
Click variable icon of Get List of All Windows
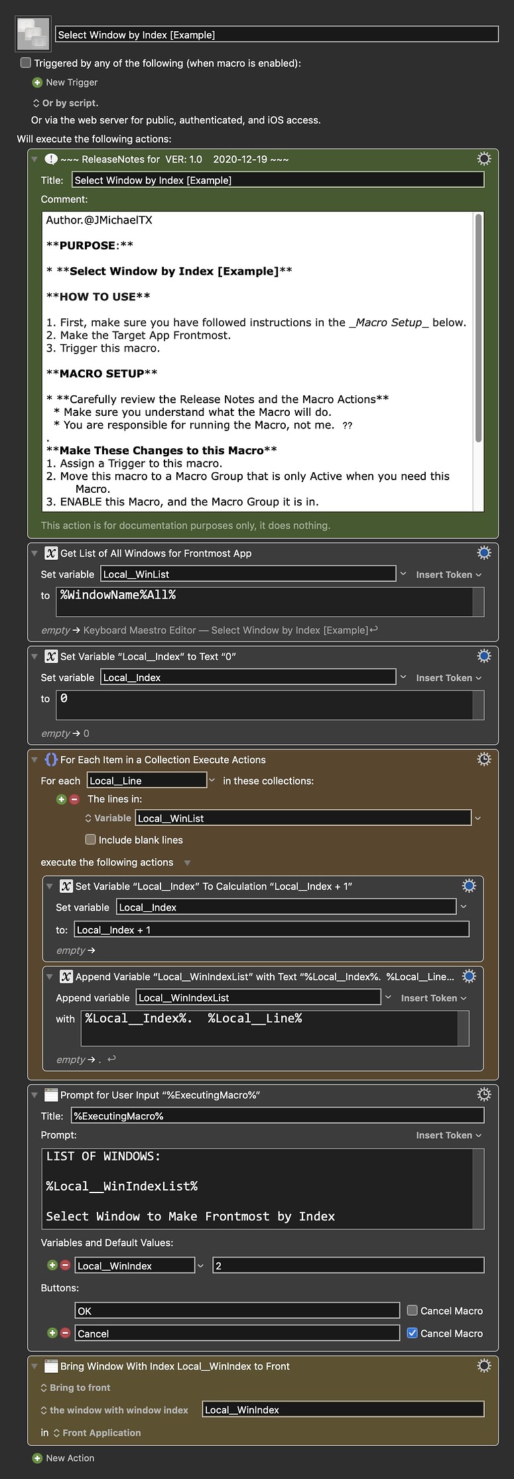click(51, 552)
